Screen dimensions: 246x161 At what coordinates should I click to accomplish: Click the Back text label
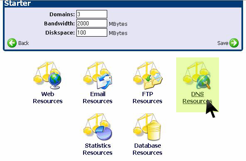[24, 43]
